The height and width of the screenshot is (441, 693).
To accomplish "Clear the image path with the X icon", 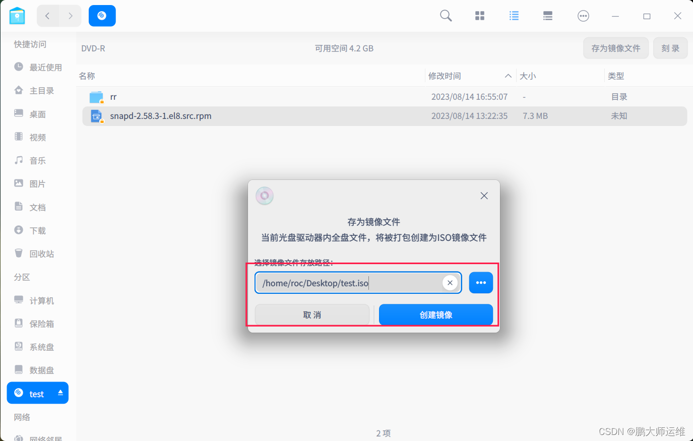I will [x=450, y=282].
